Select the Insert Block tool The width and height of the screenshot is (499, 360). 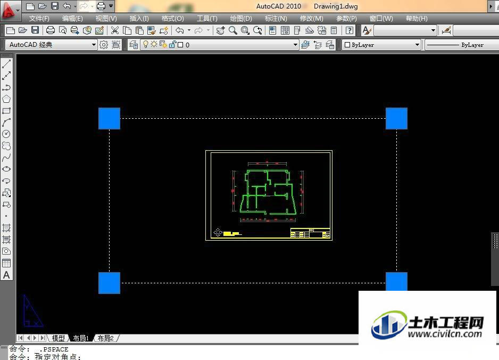coord(6,193)
